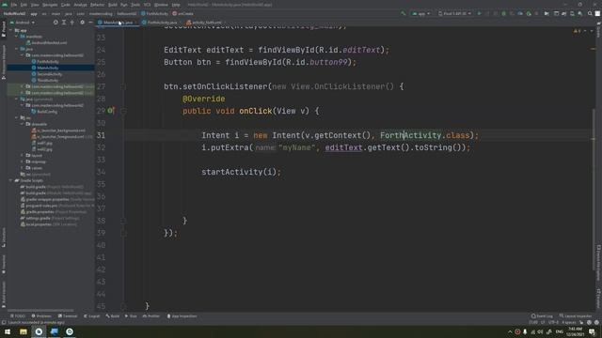Expand the layout folder node
602x338 pixels.
(x=23, y=155)
